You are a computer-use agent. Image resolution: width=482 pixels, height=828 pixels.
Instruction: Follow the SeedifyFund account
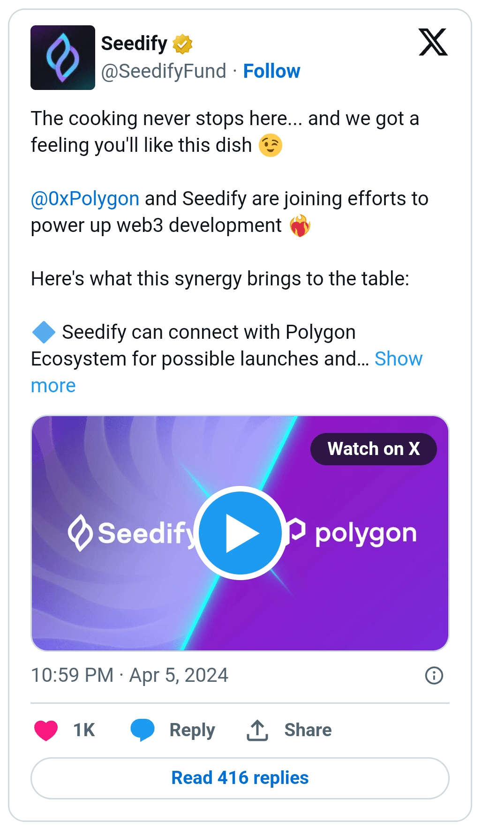(x=271, y=71)
